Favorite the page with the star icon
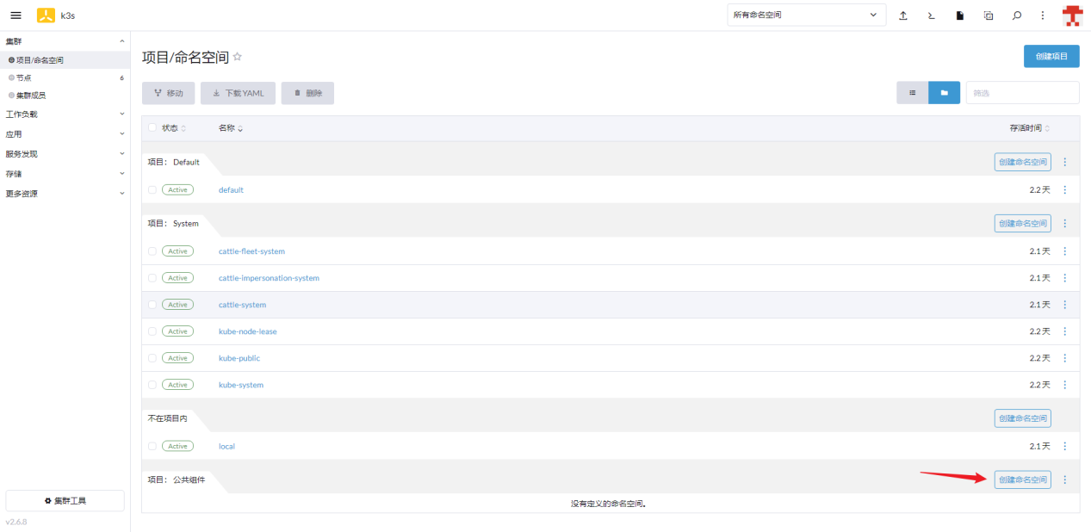This screenshot has width=1091, height=532. (238, 57)
